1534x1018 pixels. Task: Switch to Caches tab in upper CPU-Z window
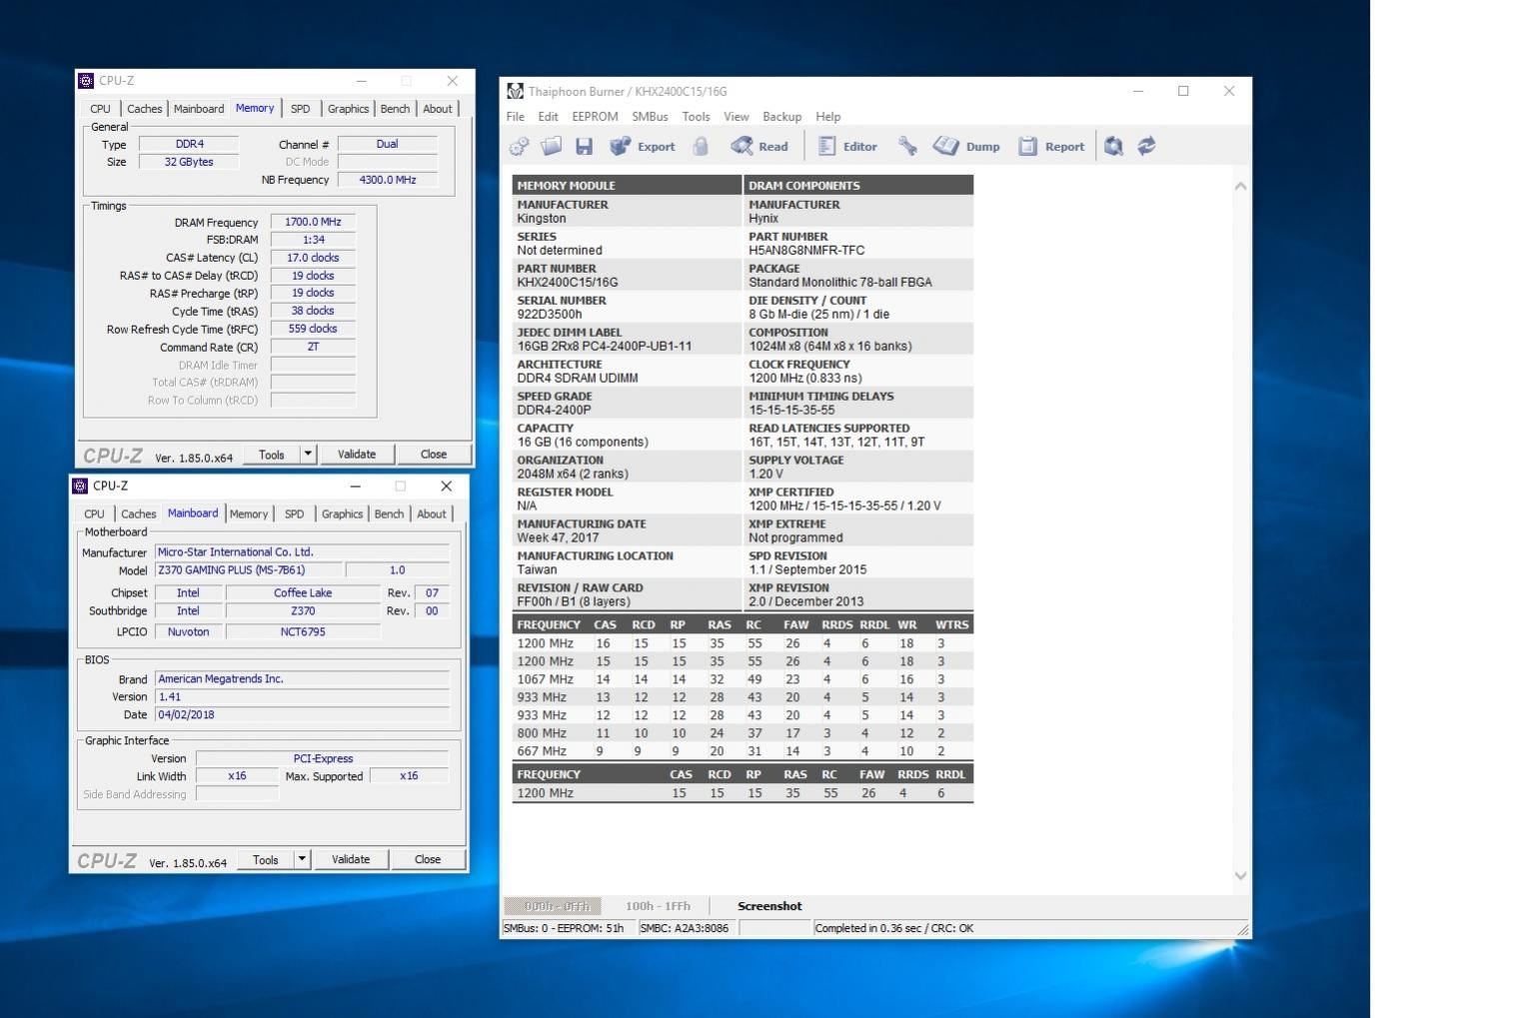145,109
